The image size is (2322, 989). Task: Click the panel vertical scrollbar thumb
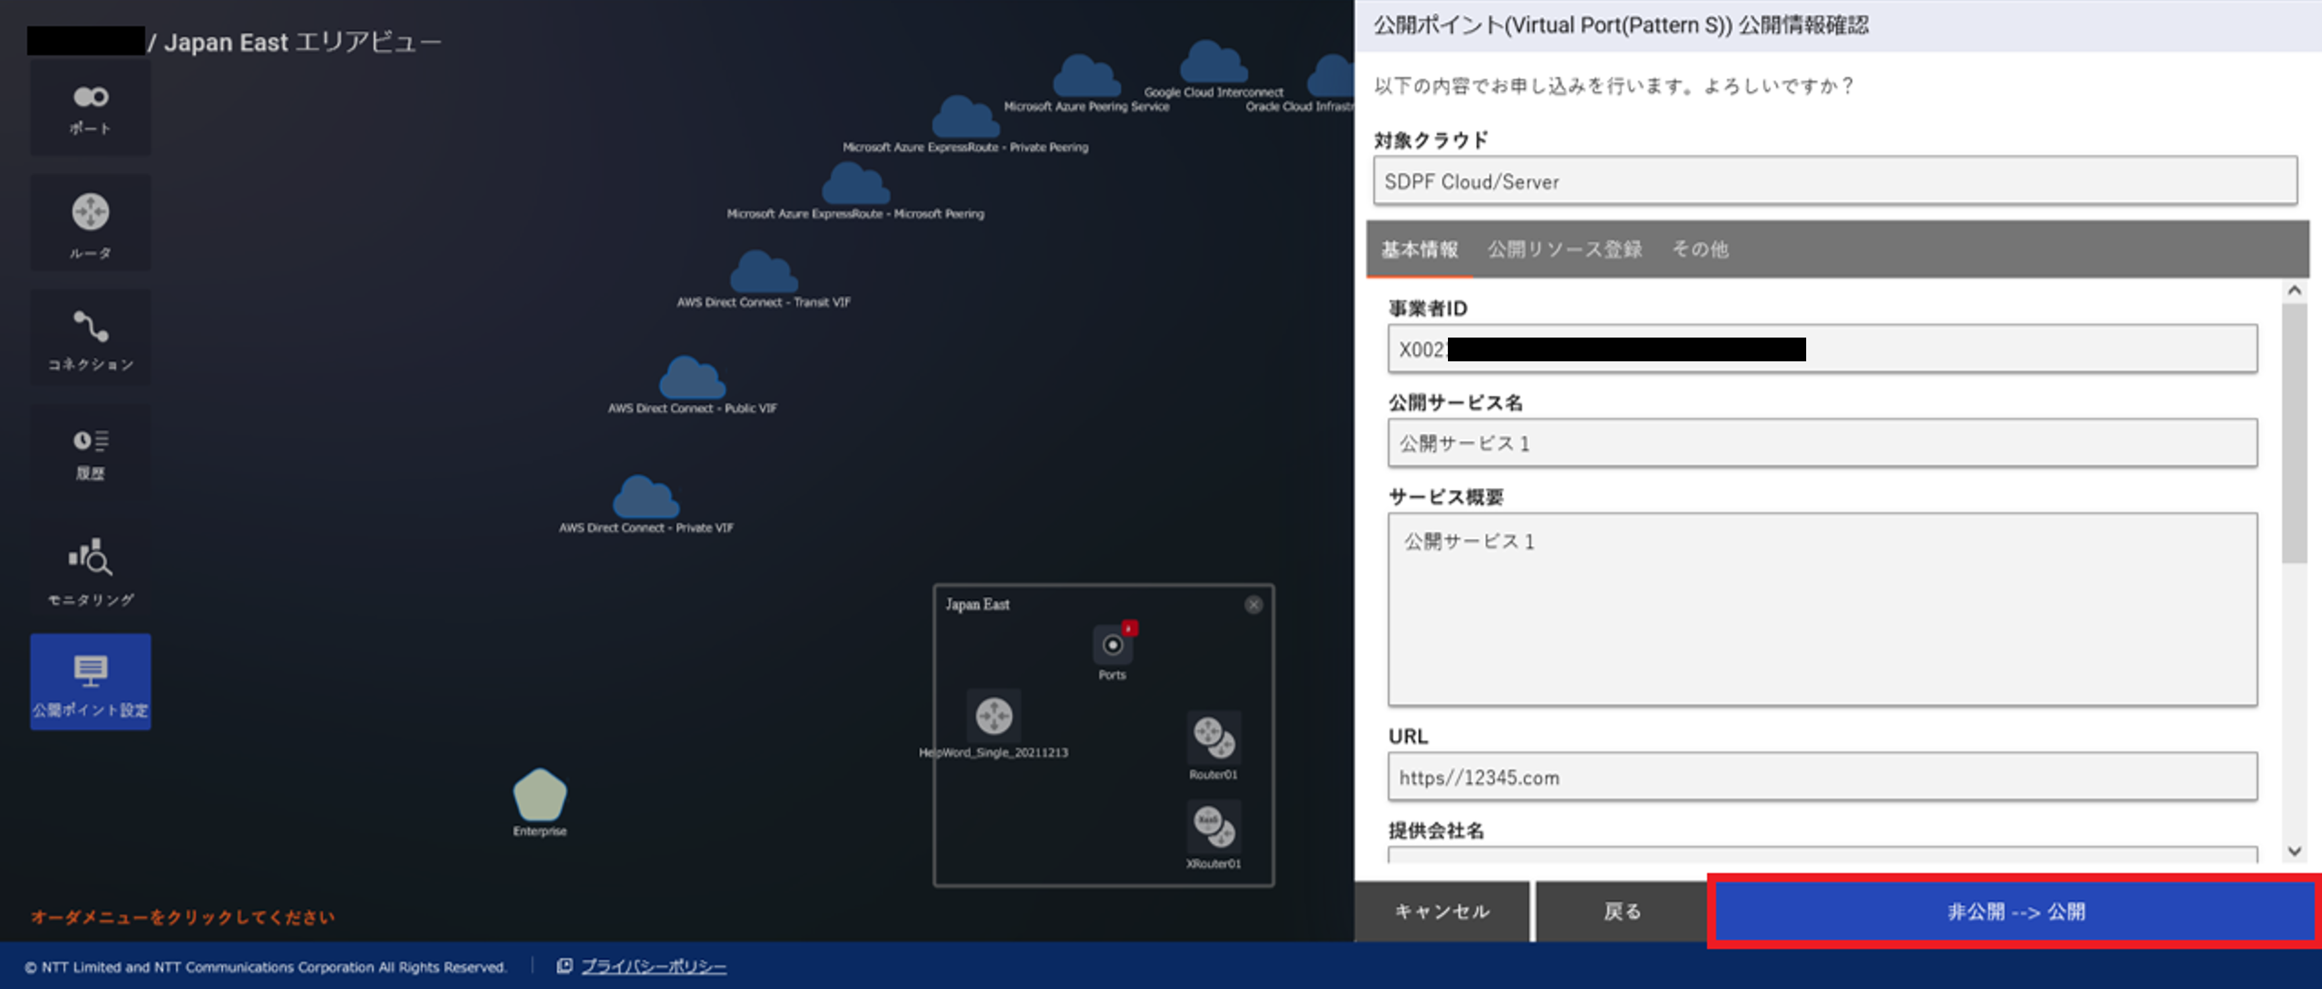(x=2294, y=433)
